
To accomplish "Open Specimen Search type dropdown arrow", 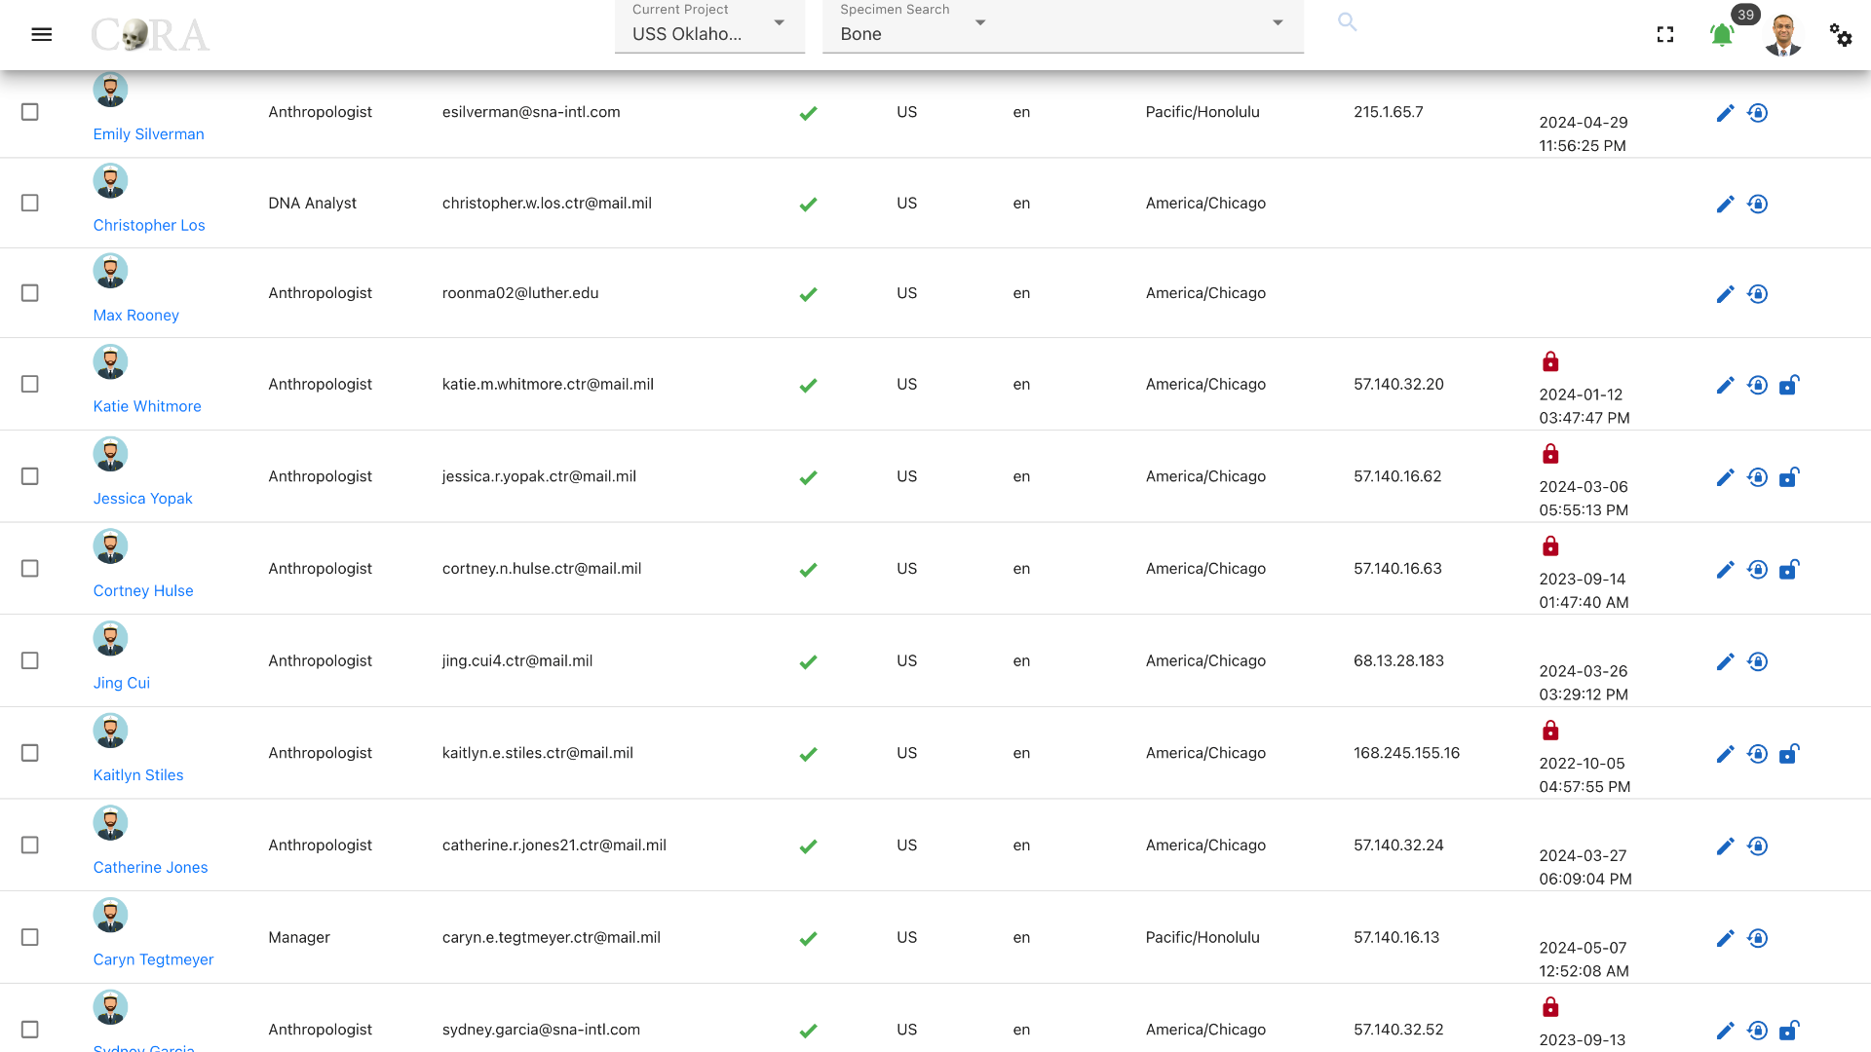I will pyautogui.click(x=980, y=22).
